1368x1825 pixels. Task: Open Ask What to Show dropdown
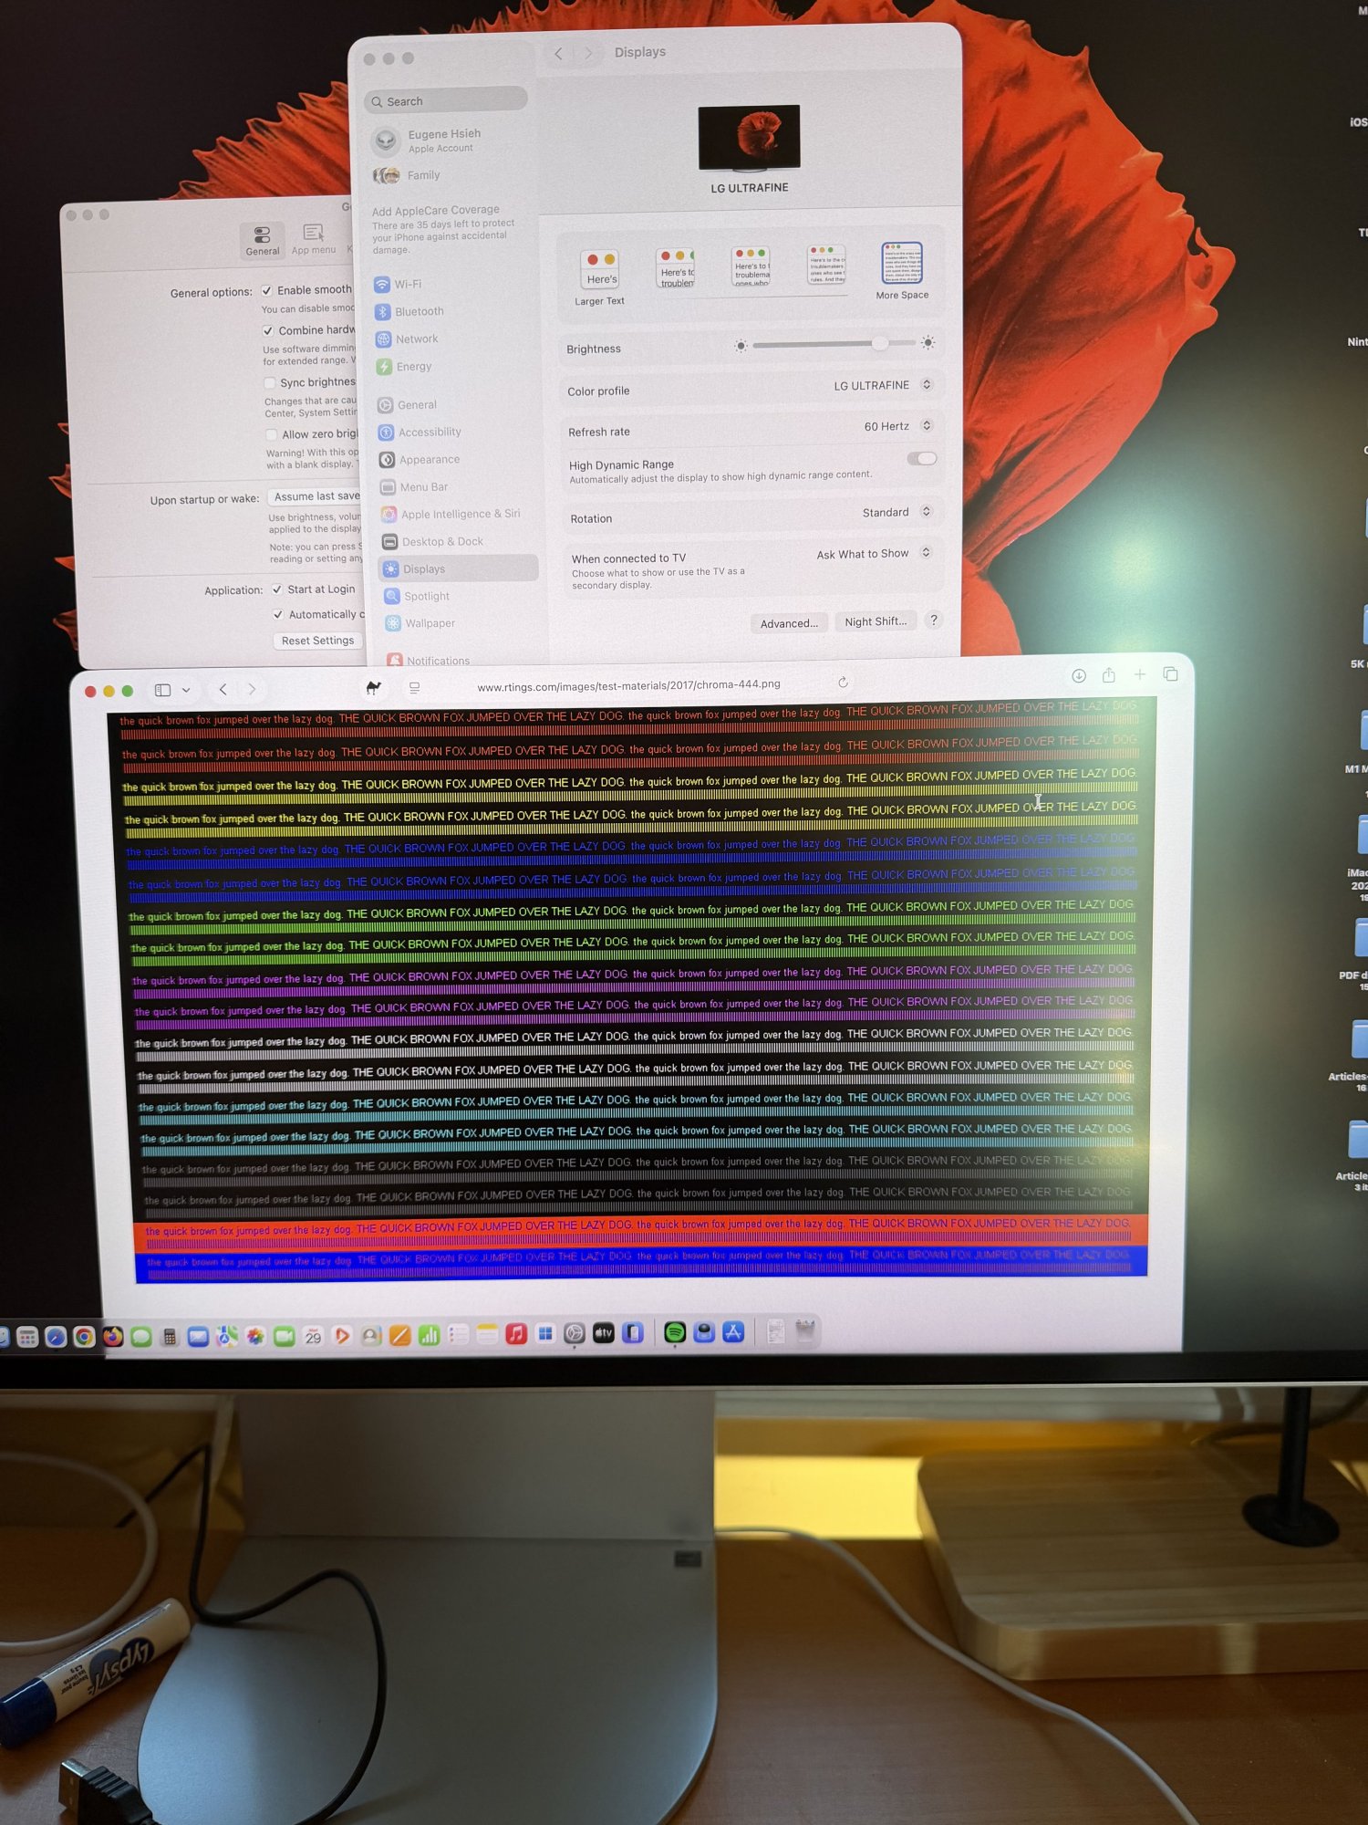[x=874, y=553]
